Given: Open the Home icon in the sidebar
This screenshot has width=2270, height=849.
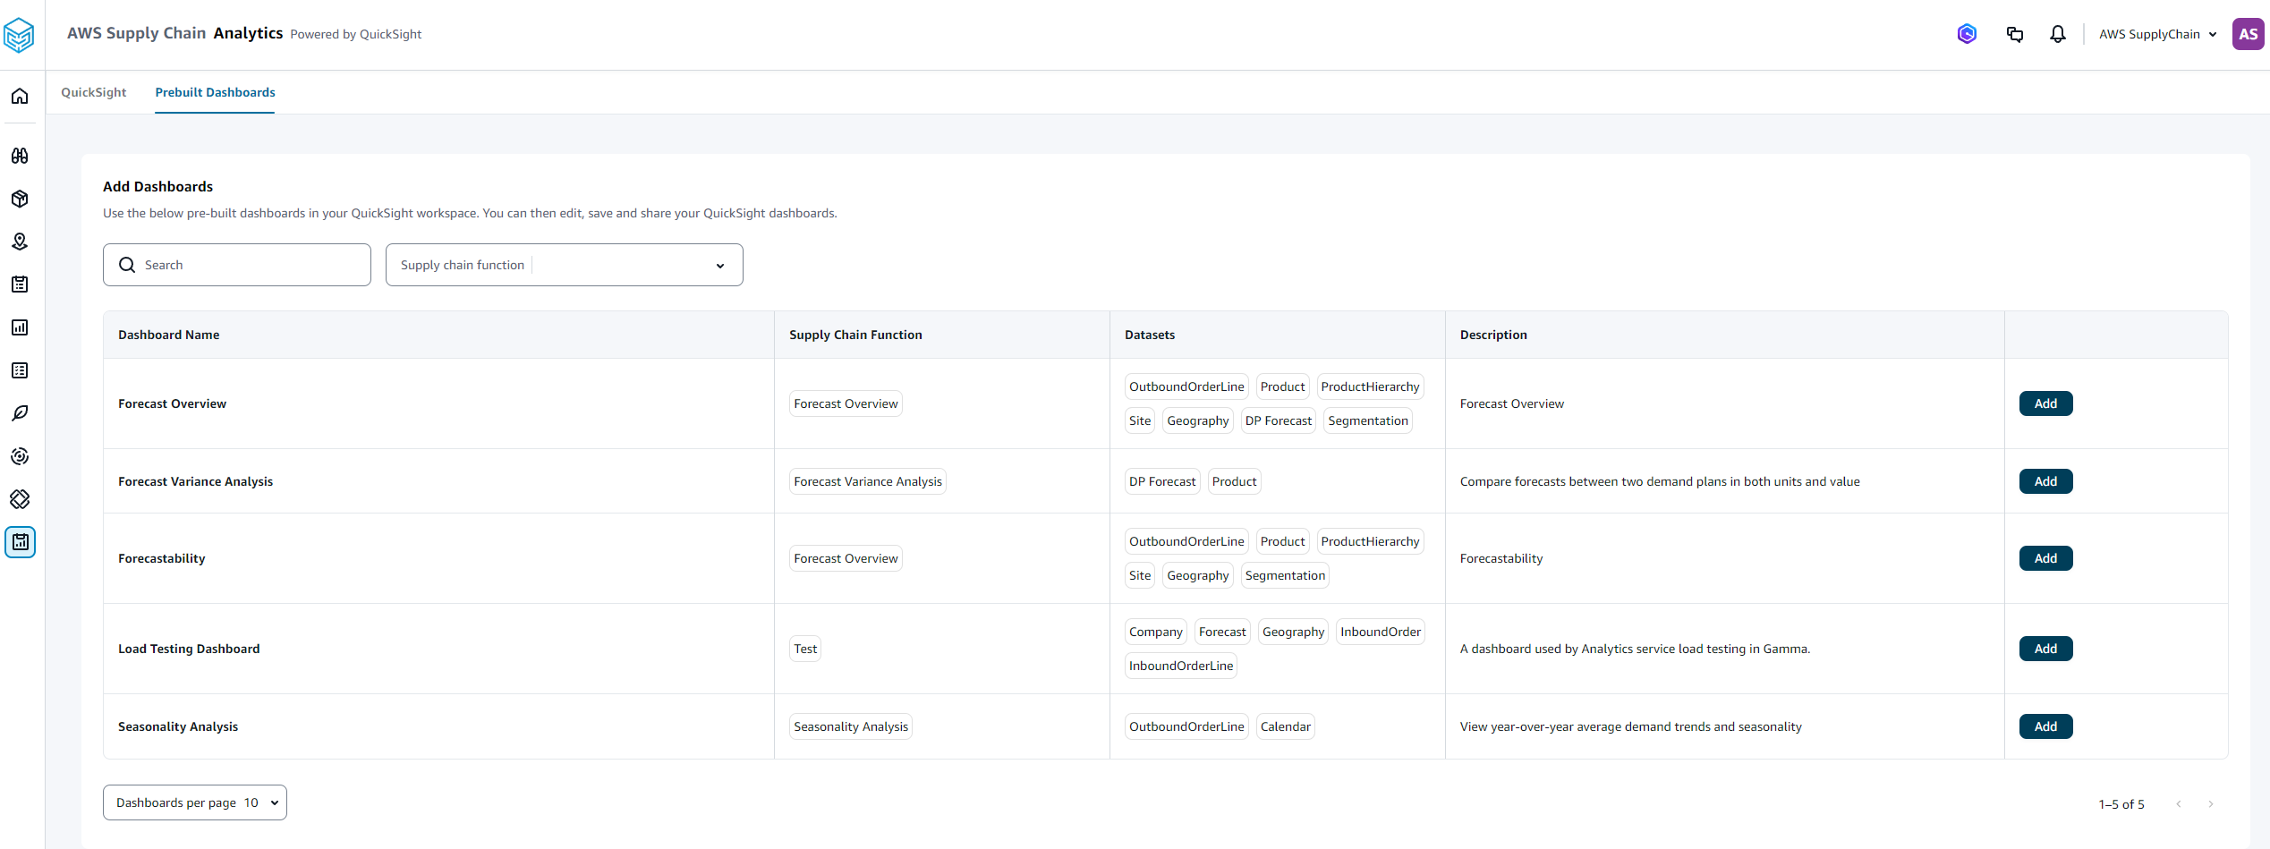Looking at the screenshot, I should [x=20, y=96].
